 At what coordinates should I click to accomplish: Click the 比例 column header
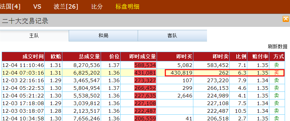pos(238,57)
